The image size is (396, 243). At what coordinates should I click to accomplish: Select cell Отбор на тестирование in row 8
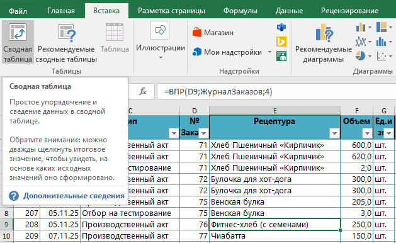[130, 213]
